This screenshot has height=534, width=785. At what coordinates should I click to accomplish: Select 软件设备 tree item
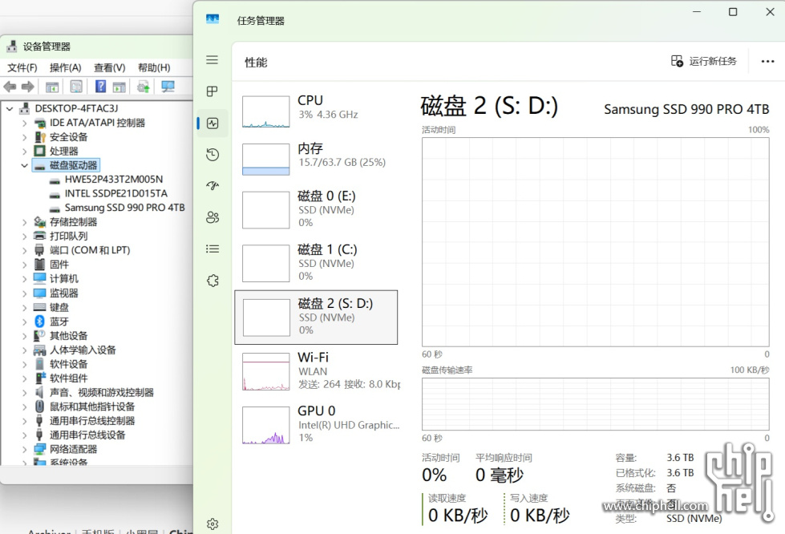69,364
